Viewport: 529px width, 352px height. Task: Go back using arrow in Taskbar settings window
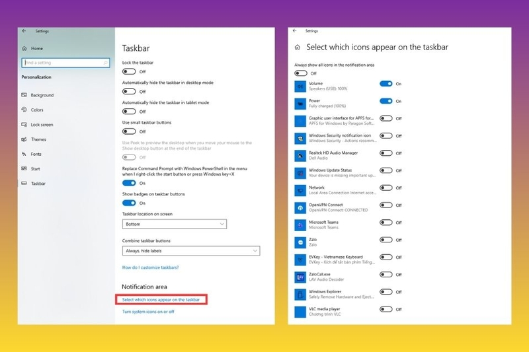pos(24,30)
